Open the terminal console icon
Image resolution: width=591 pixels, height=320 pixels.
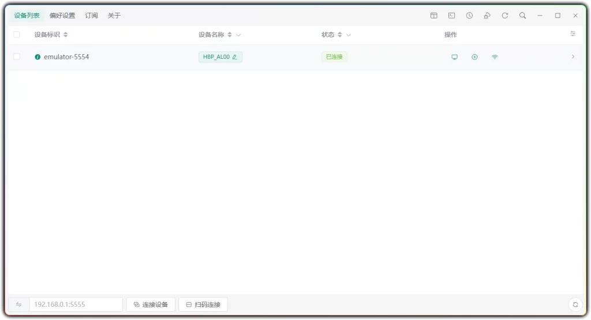pyautogui.click(x=451, y=16)
